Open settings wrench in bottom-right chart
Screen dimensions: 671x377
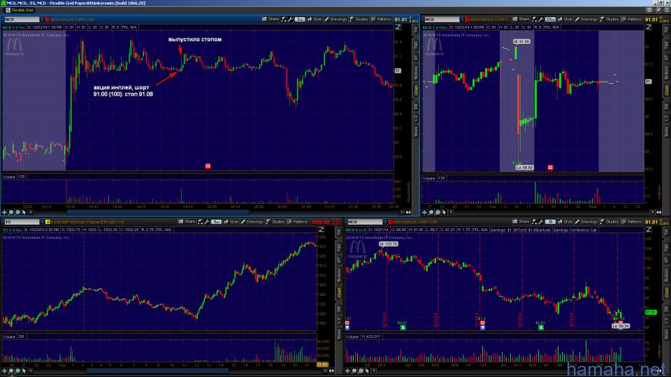tap(541, 222)
